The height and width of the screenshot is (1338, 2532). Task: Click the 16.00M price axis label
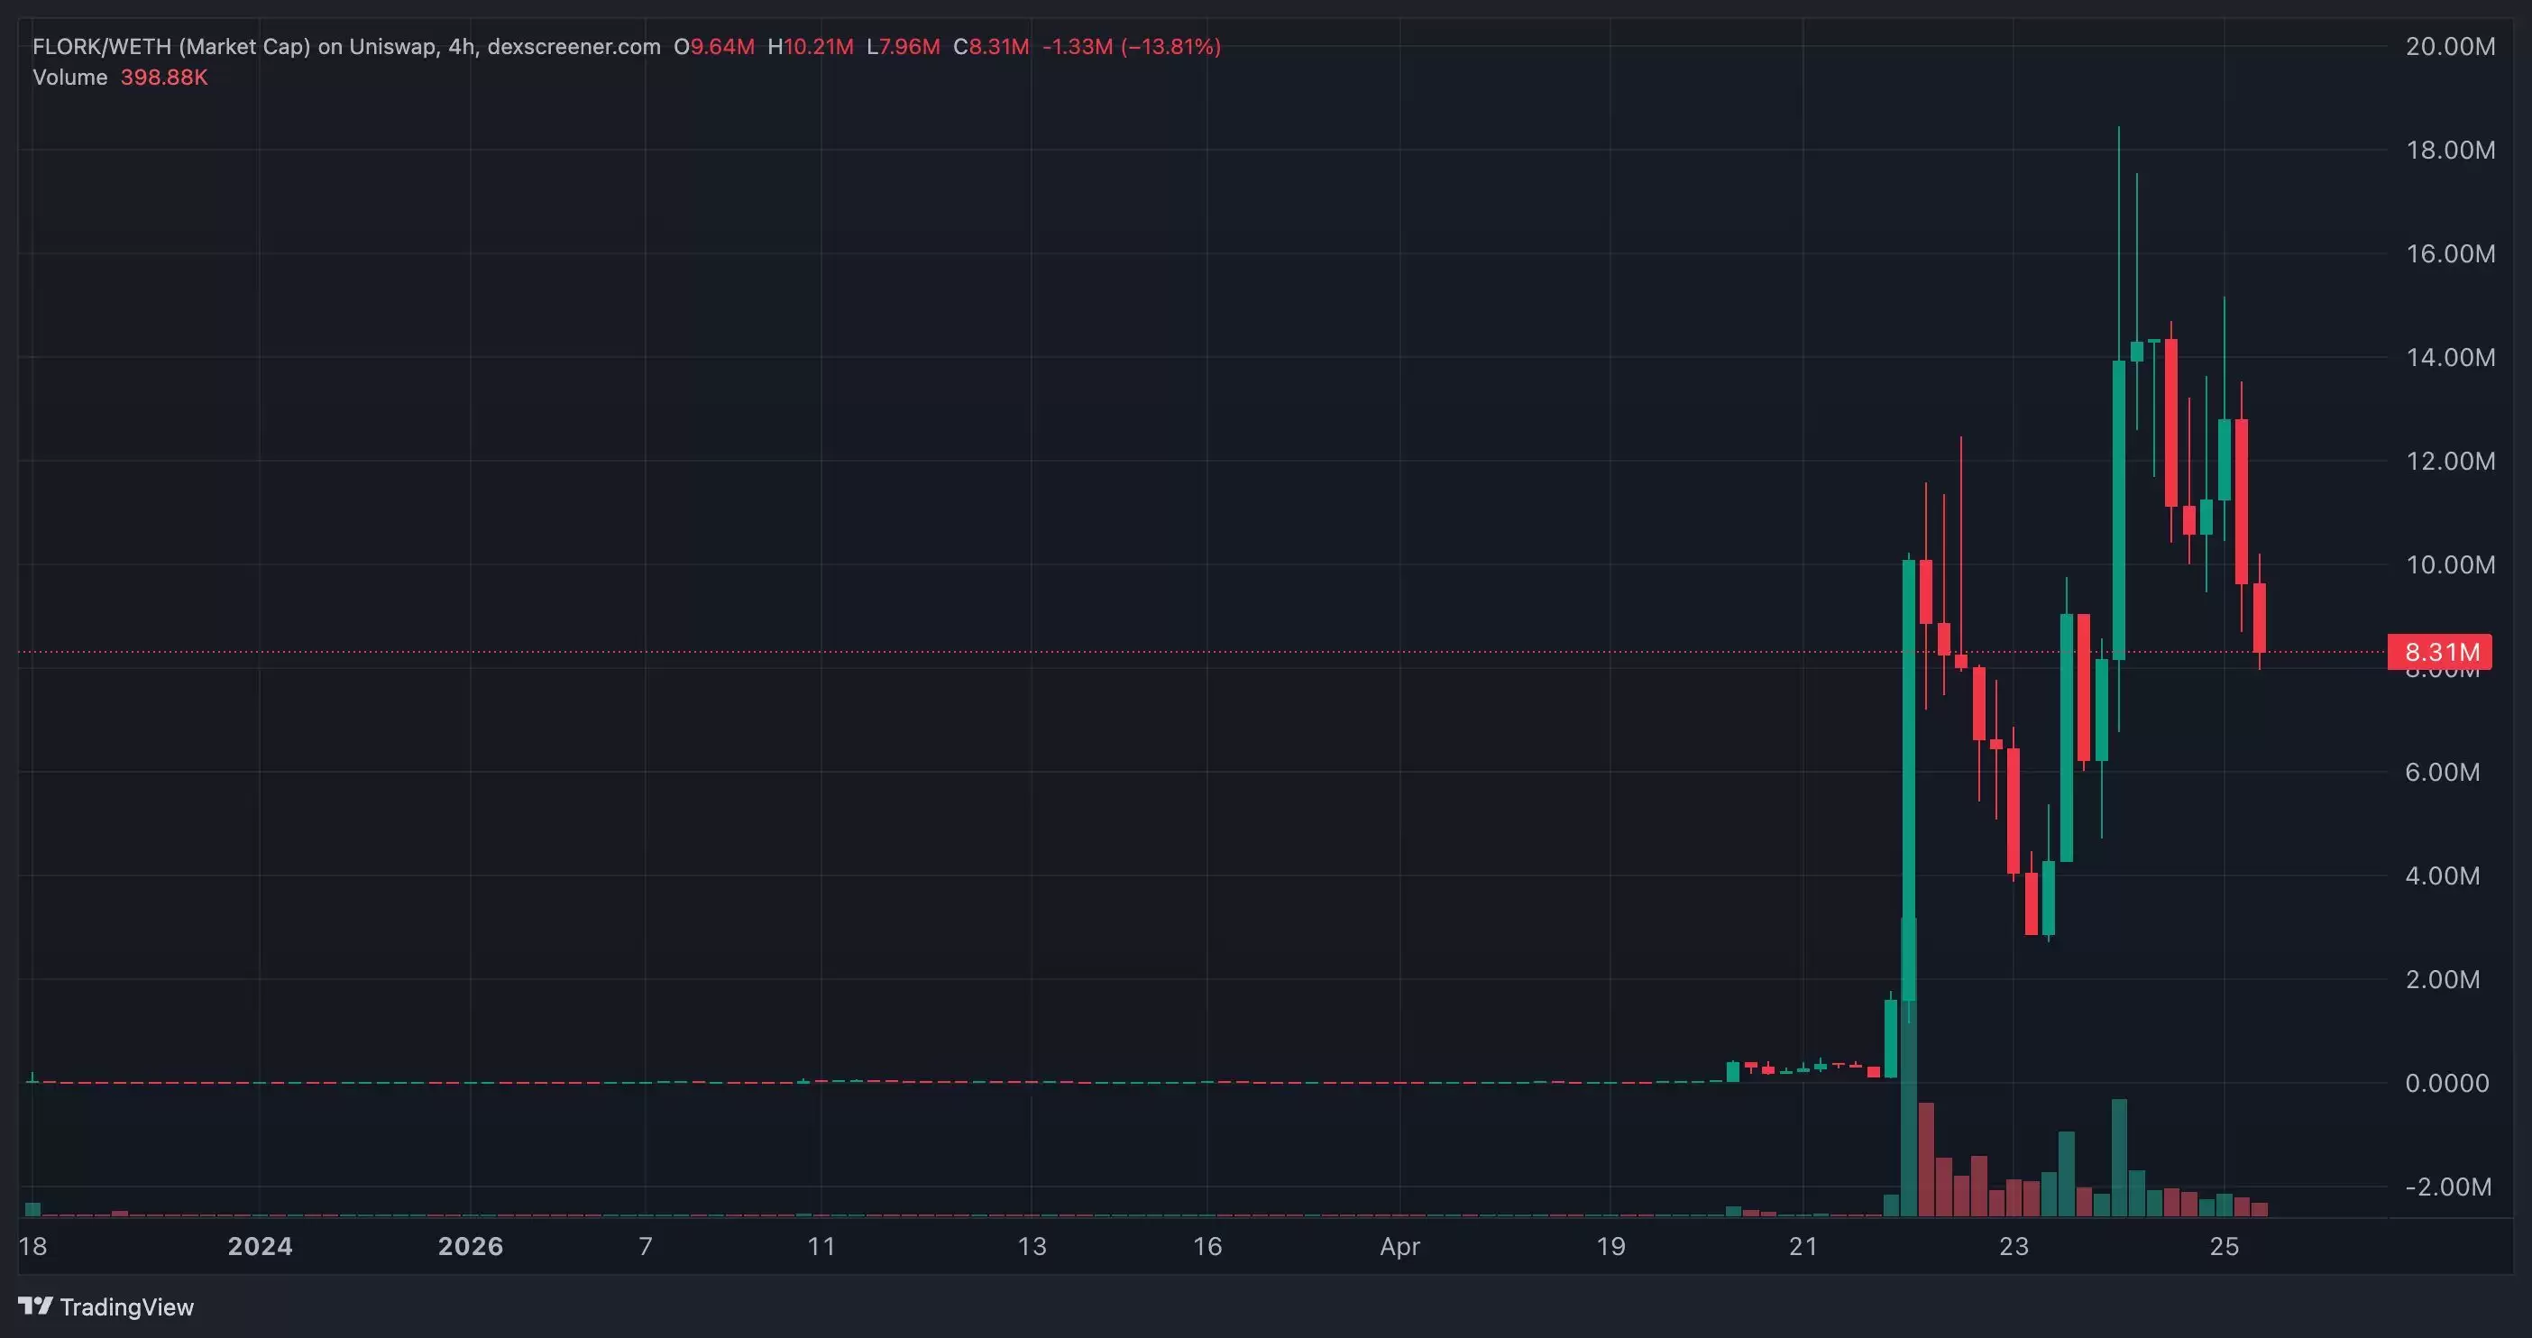pyautogui.click(x=2449, y=253)
